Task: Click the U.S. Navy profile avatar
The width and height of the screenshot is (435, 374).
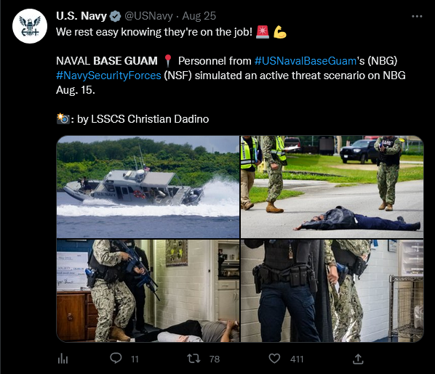Action: [30, 26]
